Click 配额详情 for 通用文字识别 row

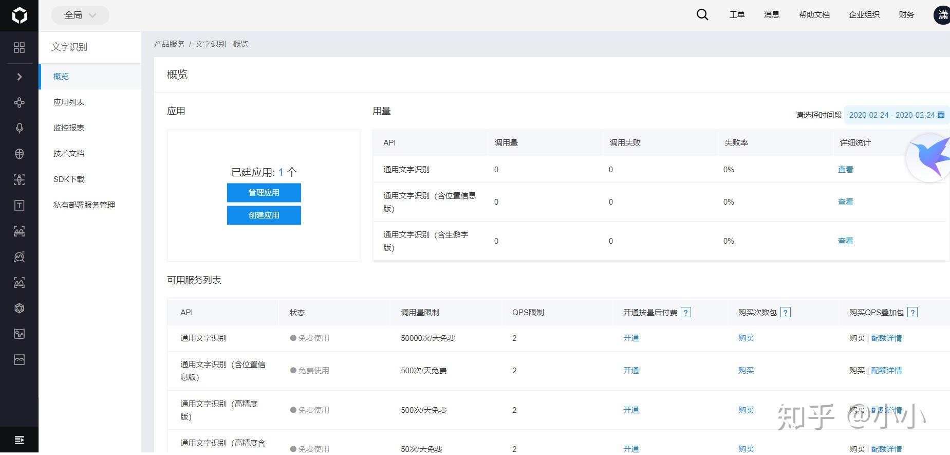[x=887, y=338]
